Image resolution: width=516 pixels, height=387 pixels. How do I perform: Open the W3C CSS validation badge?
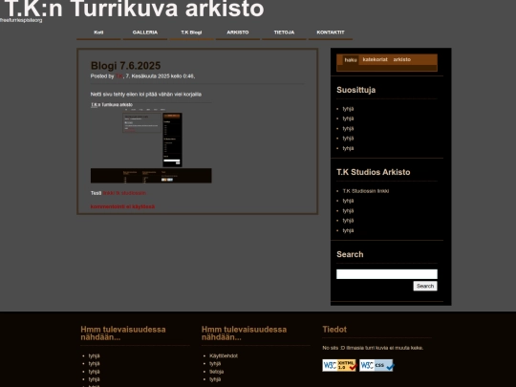coord(376,365)
